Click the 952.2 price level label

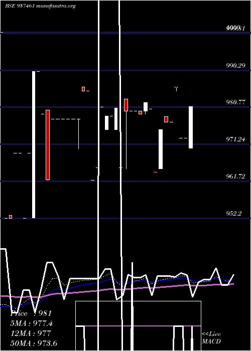point(234,213)
